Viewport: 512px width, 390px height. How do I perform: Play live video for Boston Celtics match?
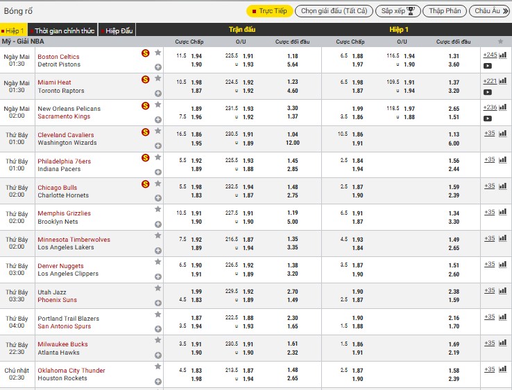tap(488, 66)
